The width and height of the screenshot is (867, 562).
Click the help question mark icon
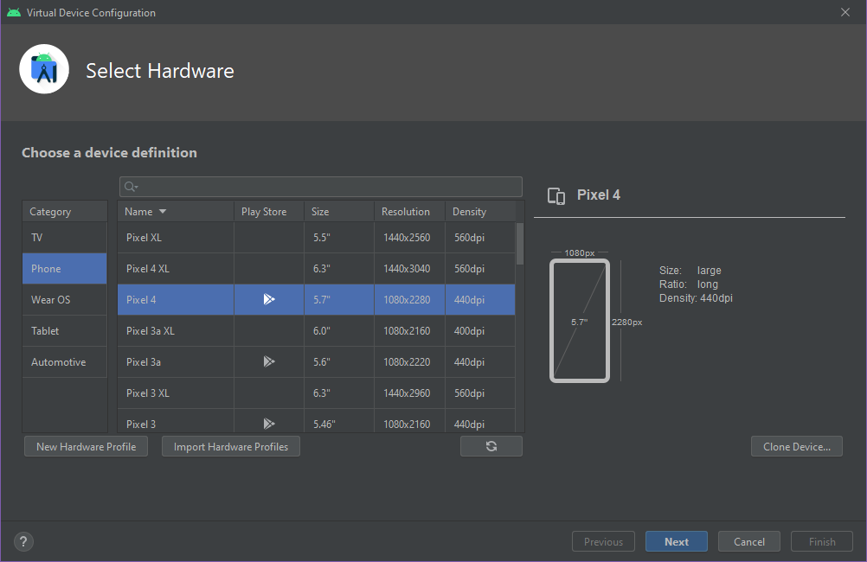click(x=23, y=542)
